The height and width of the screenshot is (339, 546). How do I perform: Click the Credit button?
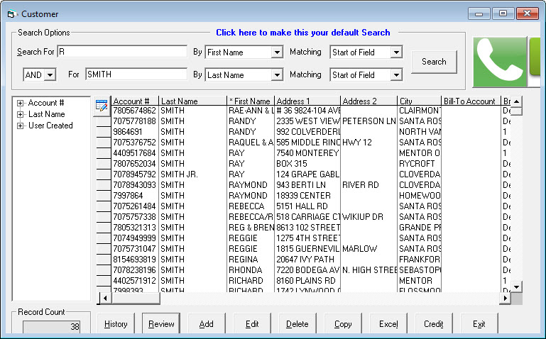pos(434,324)
